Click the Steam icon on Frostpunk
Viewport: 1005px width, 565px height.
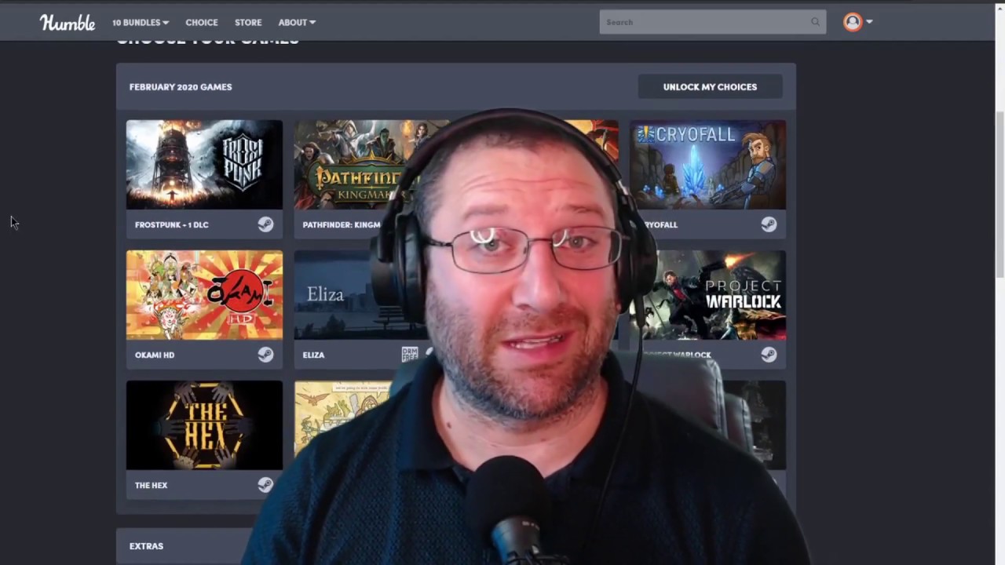click(x=265, y=224)
